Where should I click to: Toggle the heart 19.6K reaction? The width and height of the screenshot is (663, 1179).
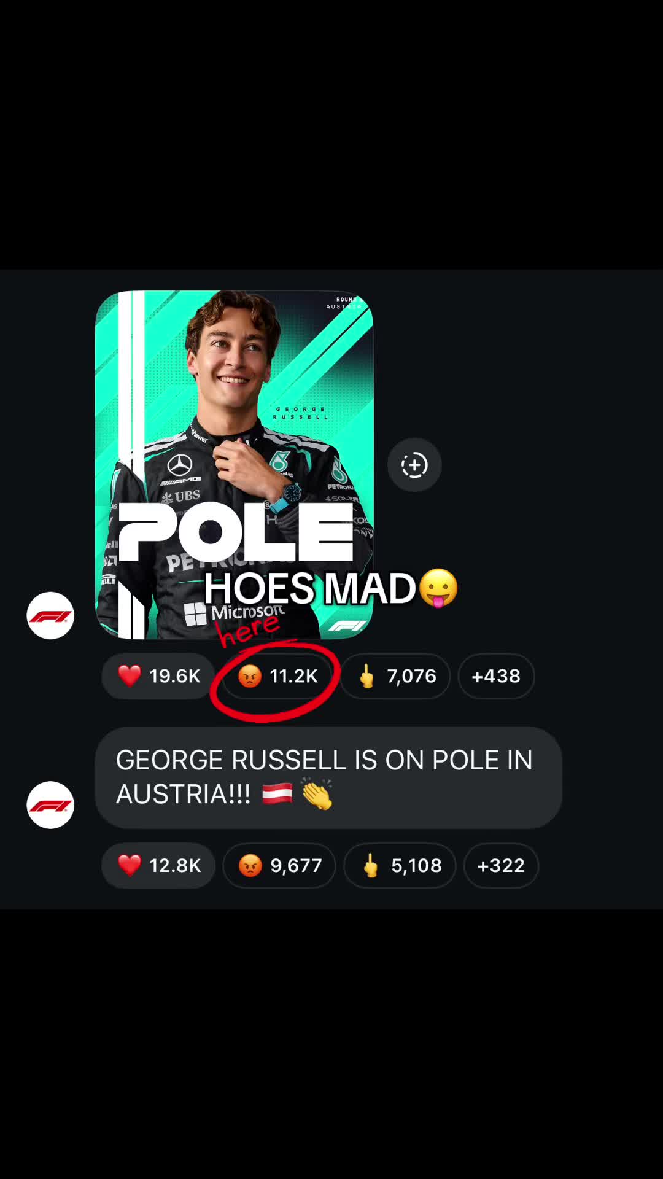(158, 676)
